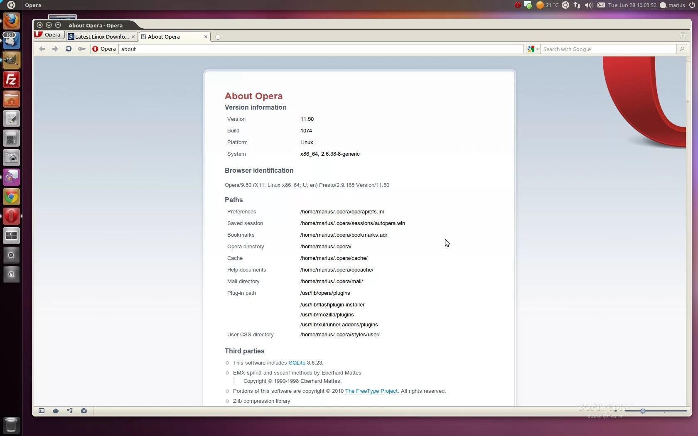Open the Opera main menu button

[x=49, y=35]
